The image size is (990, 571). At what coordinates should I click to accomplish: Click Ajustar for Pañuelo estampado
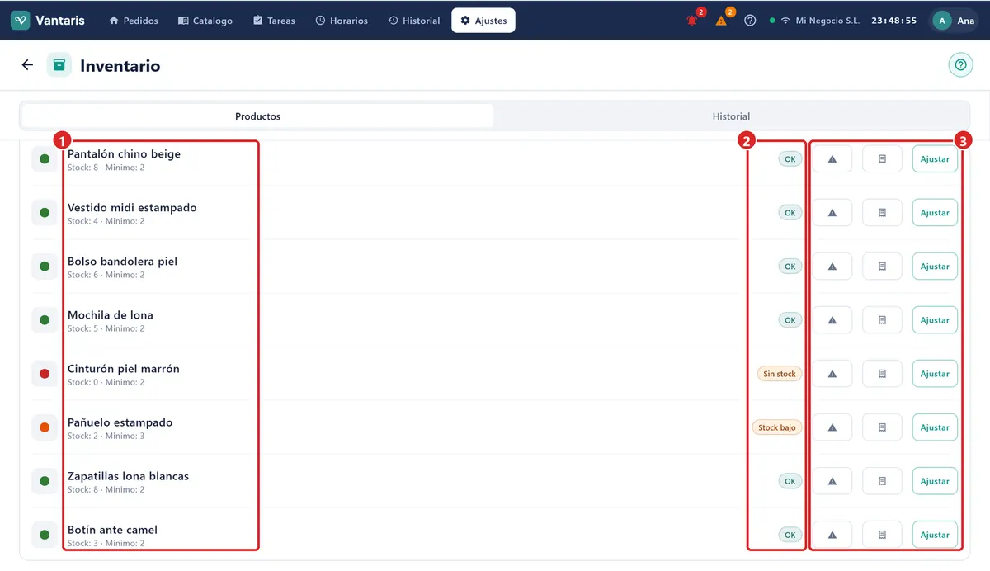tap(935, 427)
